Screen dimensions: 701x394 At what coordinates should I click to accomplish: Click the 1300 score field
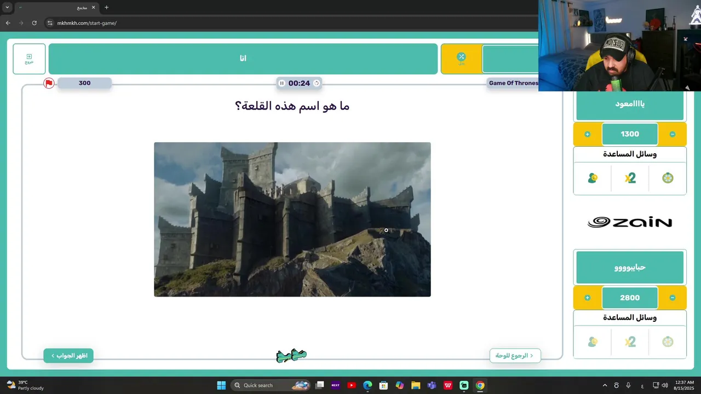click(x=630, y=134)
